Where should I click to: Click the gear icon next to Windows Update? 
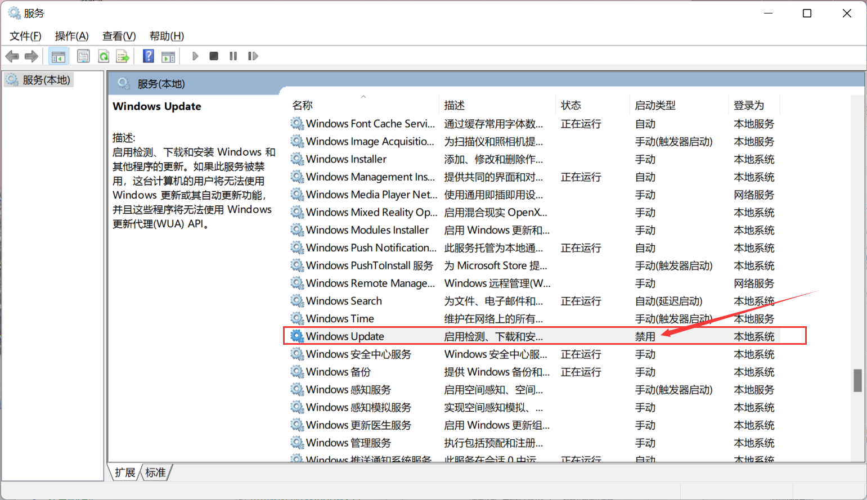(297, 336)
